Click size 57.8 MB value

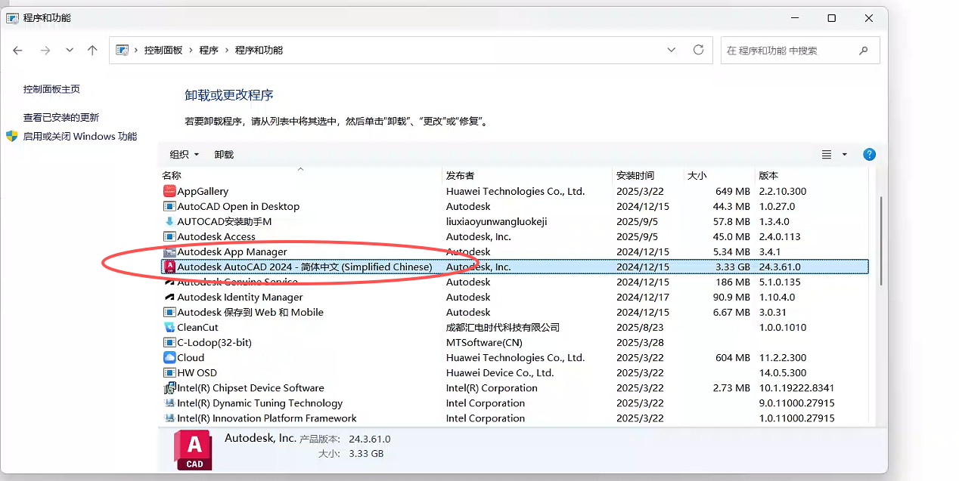pos(731,221)
